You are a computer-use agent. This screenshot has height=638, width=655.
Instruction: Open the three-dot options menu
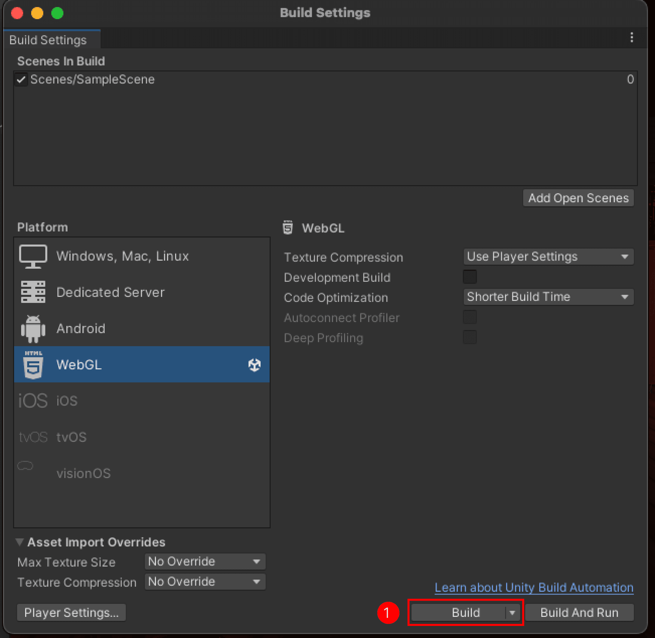pyautogui.click(x=632, y=37)
